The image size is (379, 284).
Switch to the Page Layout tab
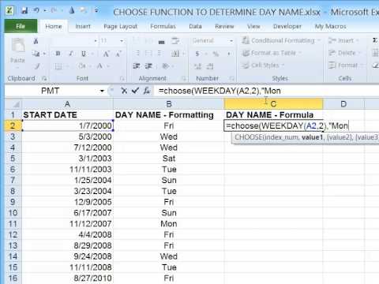coord(121,26)
